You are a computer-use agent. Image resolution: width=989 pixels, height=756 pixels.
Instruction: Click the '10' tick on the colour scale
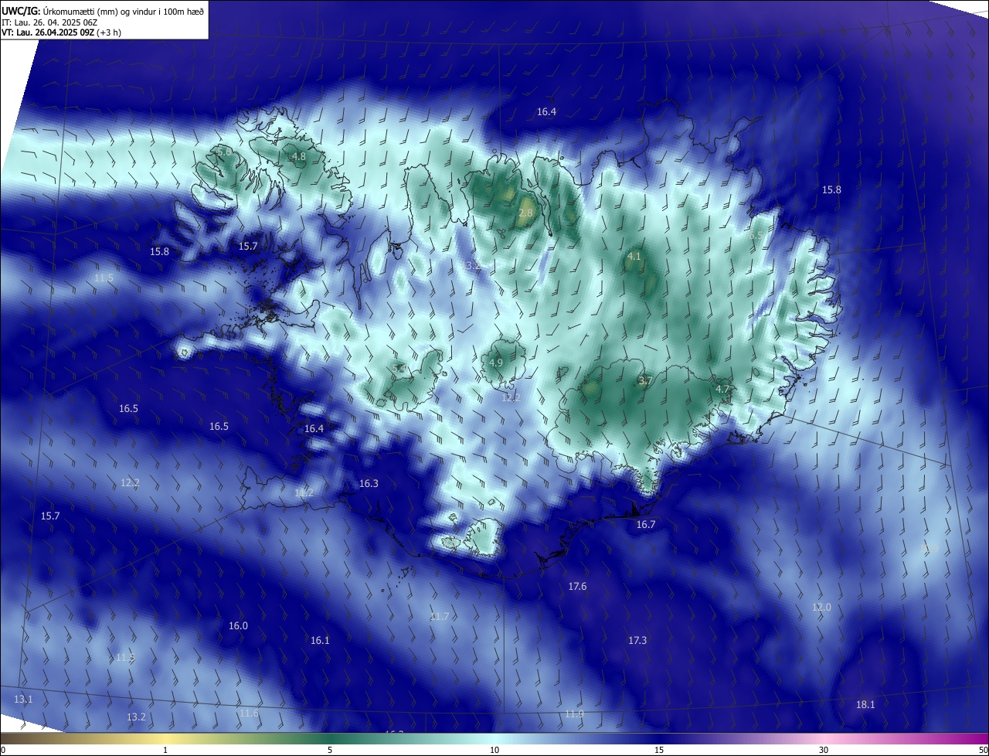494,750
